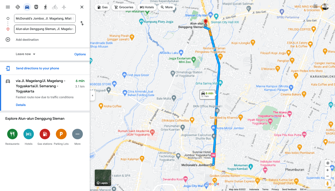Reverse starting point and destination
This screenshot has height=191, width=335.
pyautogui.click(x=82, y=24)
